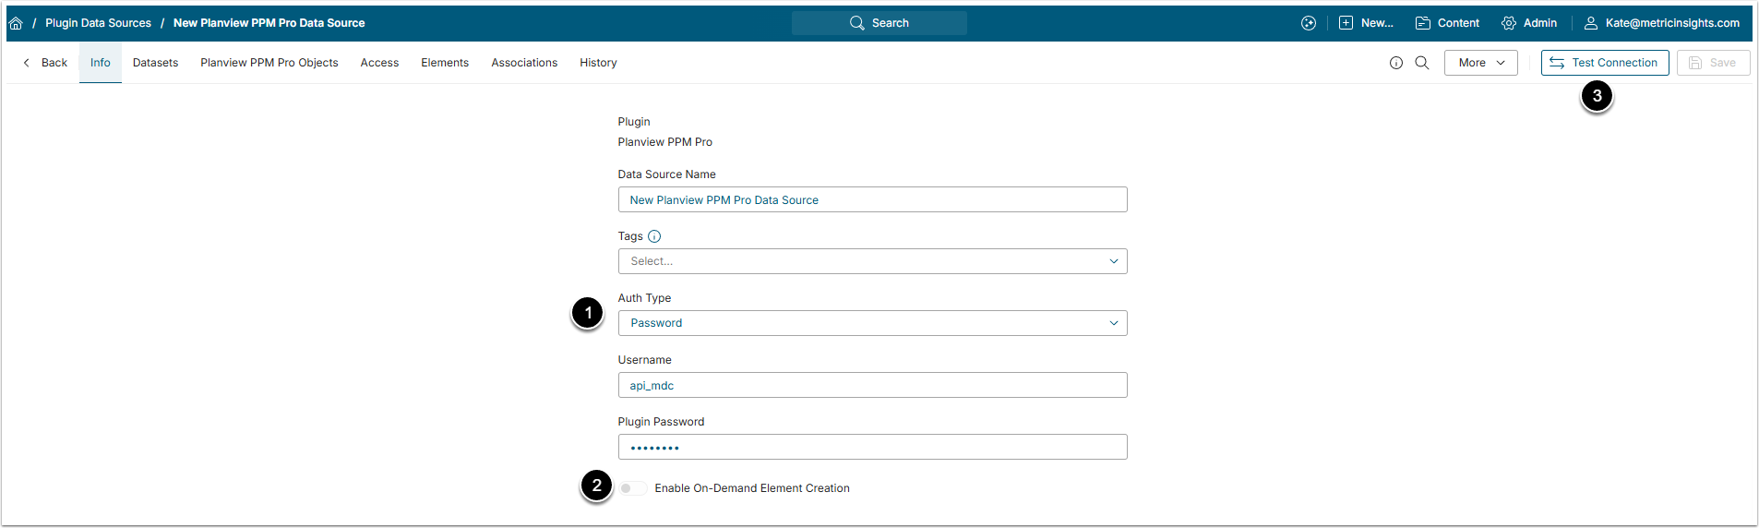Open the Content folder menu
The image size is (1759, 528).
coord(1447,23)
